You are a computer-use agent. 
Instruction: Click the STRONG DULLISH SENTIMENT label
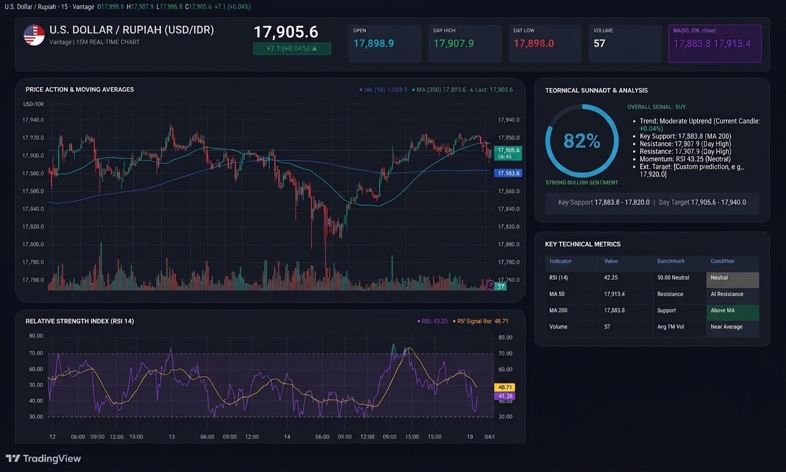581,183
